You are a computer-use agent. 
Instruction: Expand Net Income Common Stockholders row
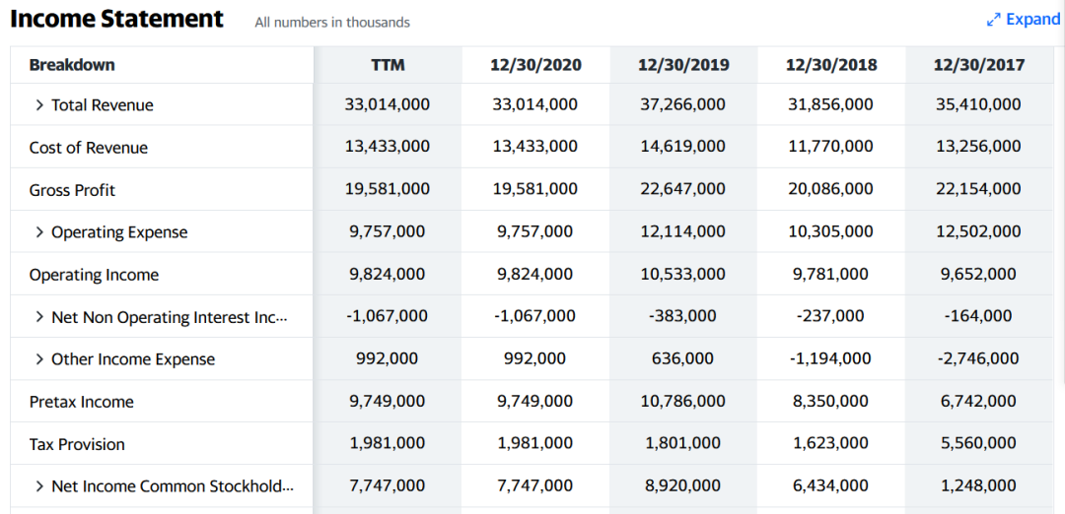pos(39,486)
